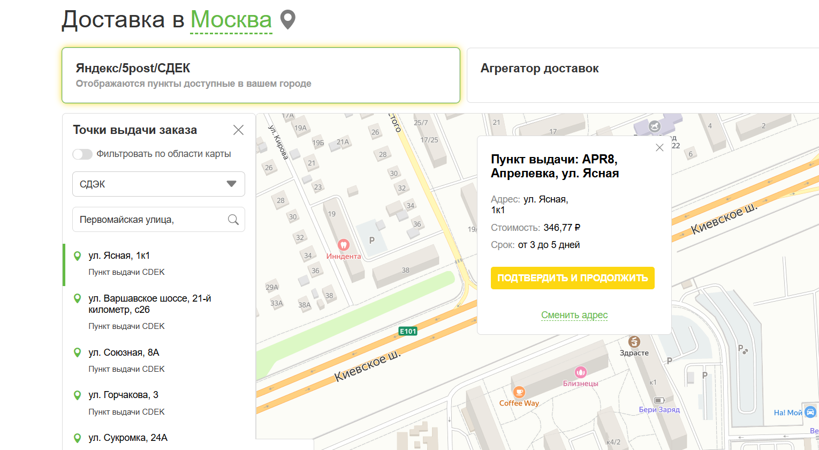Click the Близнецы map marker icon
Viewport: 819px width, 450px height.
(581, 372)
